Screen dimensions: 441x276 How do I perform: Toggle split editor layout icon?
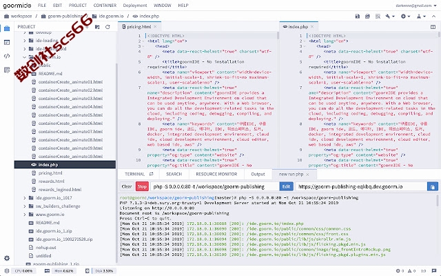pos(433,27)
